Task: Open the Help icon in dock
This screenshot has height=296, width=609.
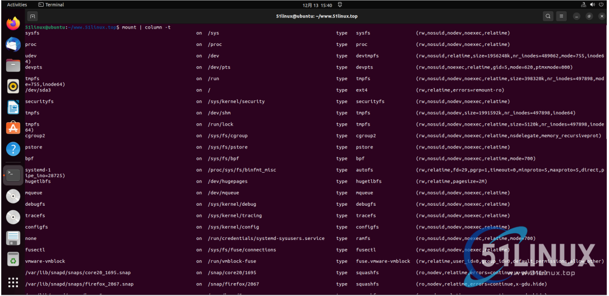Action: [x=13, y=149]
